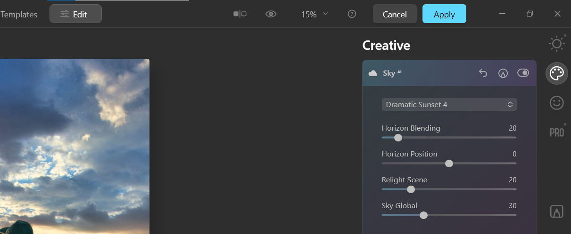
Task: Select the Creative palette icon
Action: coord(556,73)
